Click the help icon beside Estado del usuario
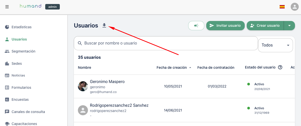Image resolution: width=301 pixels, height=126 pixels. 280,67
